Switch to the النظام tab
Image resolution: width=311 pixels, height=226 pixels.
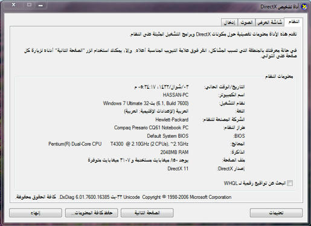tap(293, 22)
